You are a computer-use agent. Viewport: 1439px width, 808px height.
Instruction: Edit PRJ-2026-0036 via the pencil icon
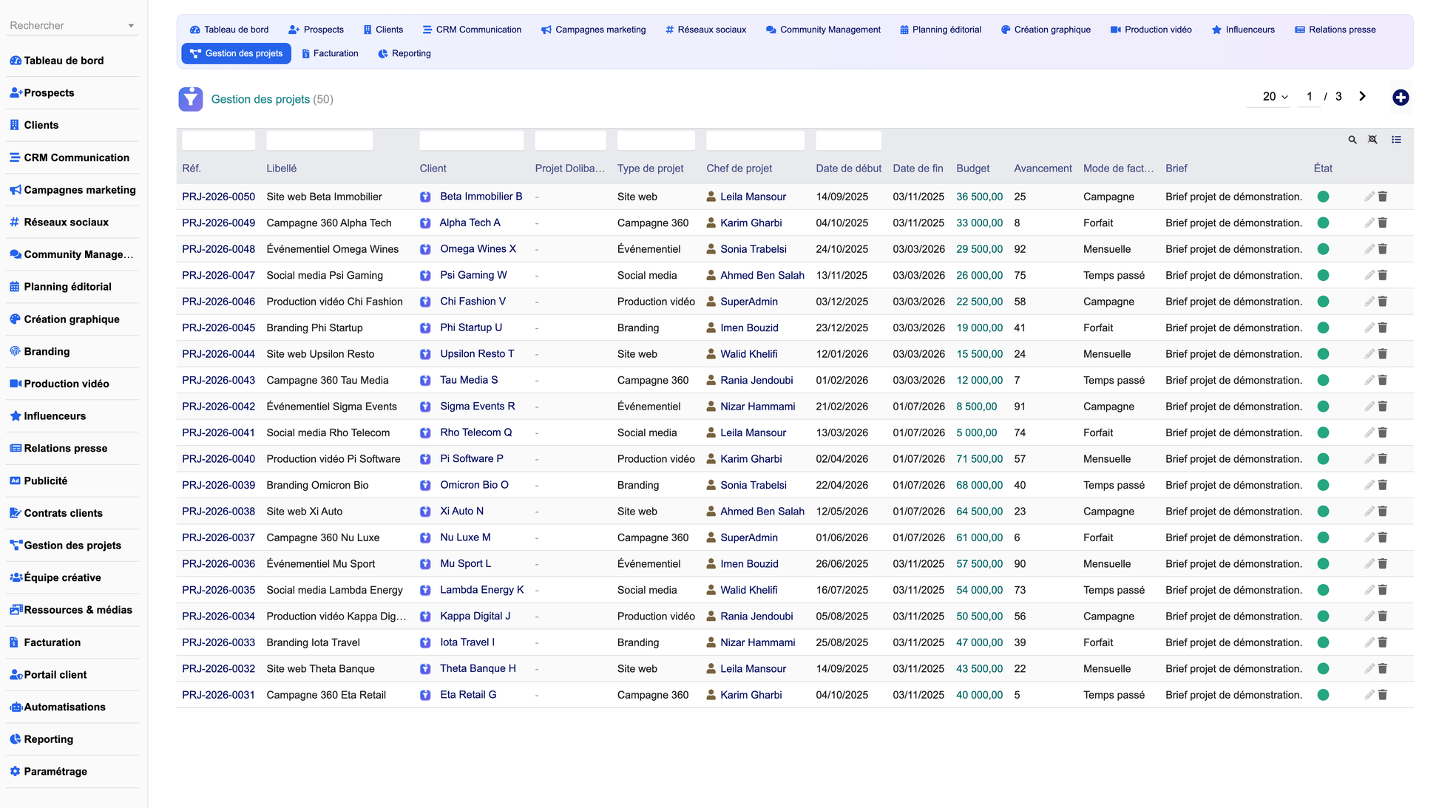tap(1369, 564)
